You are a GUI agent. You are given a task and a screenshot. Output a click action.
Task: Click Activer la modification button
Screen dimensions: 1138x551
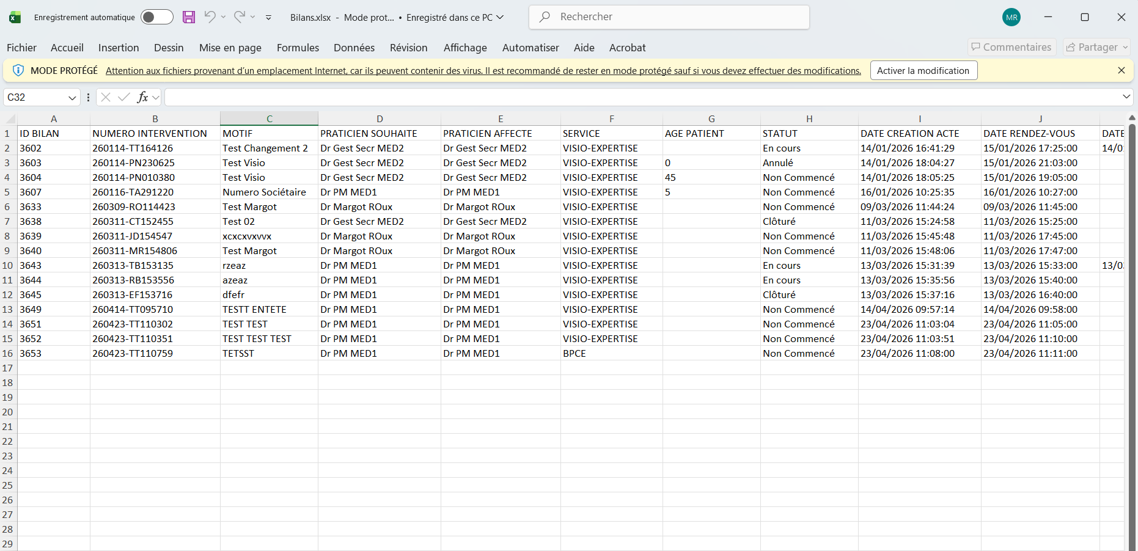pyautogui.click(x=923, y=70)
